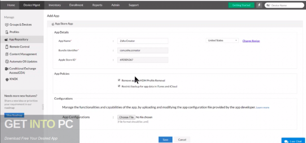306x143 pixels.
Task: Click the Groups & Devices icon in sidebar
Action: click(7, 25)
